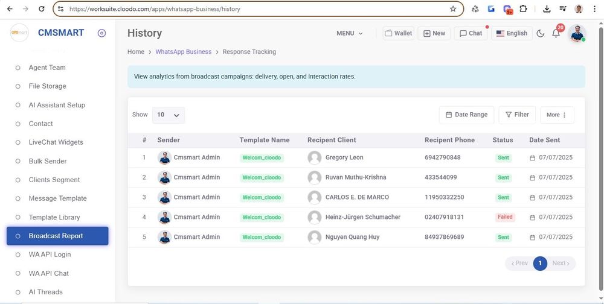Image resolution: width=604 pixels, height=304 pixels.
Task: Bookmark this page with star icon
Action: [453, 9]
